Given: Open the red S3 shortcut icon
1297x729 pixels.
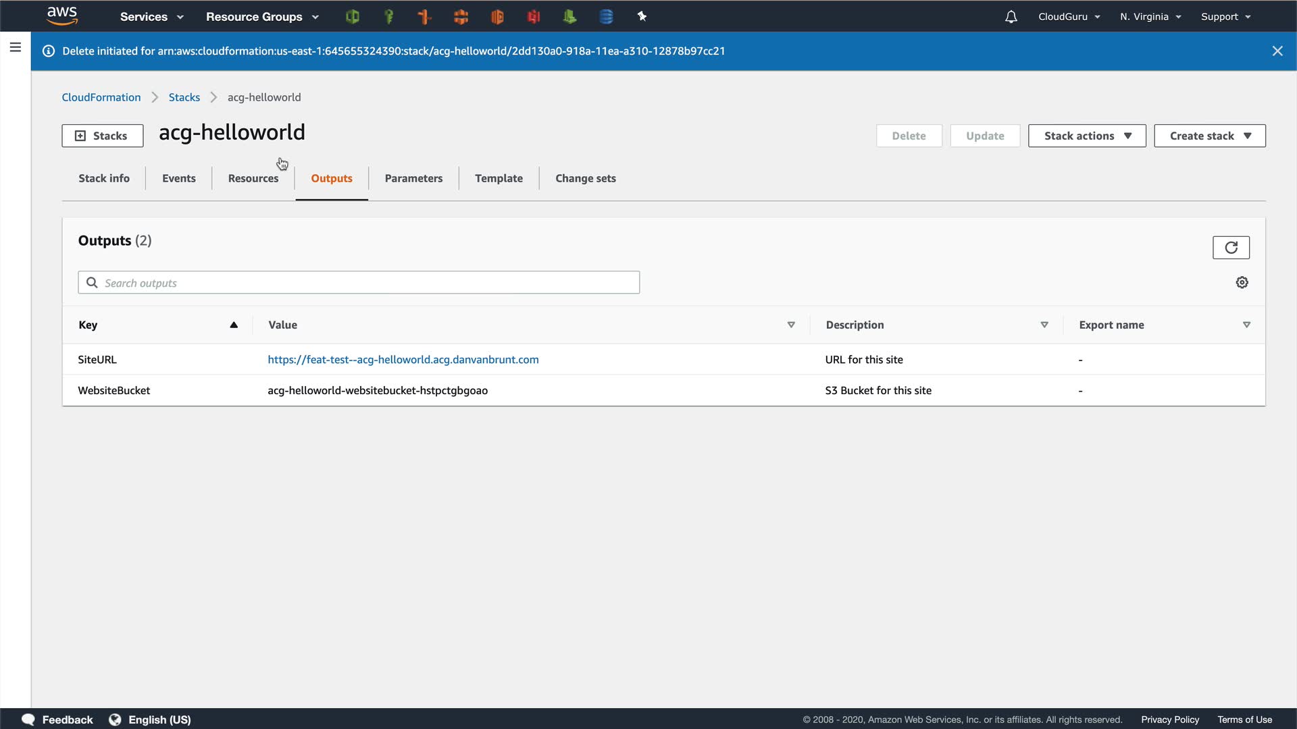Looking at the screenshot, I should [534, 16].
